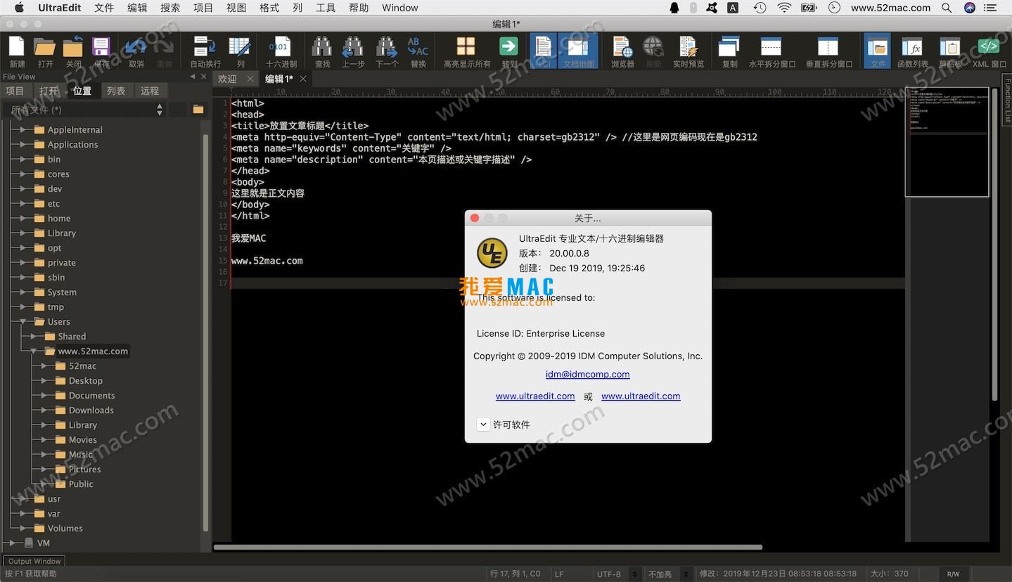The image size is (1012, 582).
Task: Open the Function List side tab
Action: (1006, 101)
